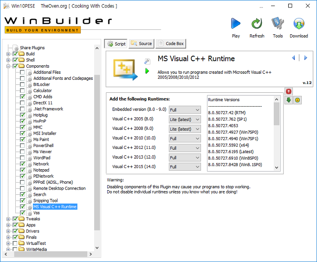Start the build with the Play icon

tap(235, 24)
